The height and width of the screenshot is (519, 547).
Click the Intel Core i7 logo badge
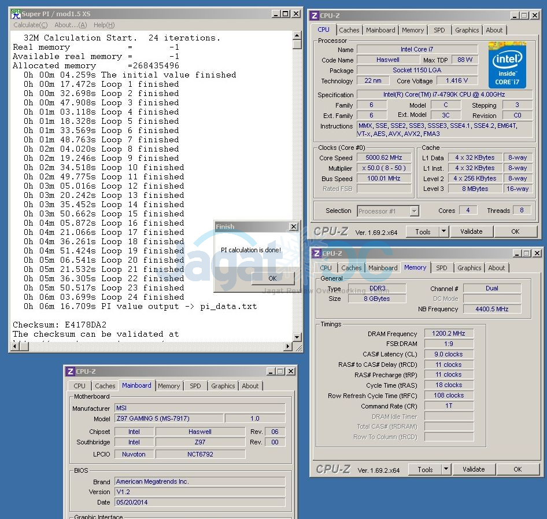point(507,65)
